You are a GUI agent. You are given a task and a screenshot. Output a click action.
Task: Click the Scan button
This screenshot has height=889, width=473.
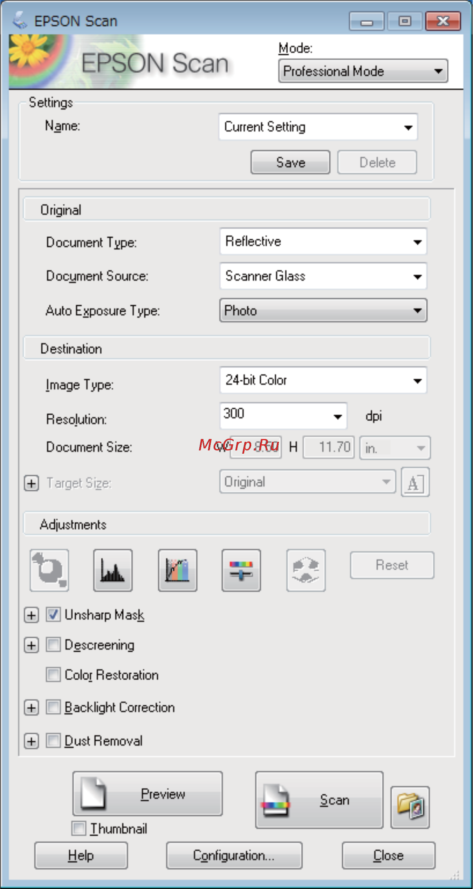coord(319,800)
